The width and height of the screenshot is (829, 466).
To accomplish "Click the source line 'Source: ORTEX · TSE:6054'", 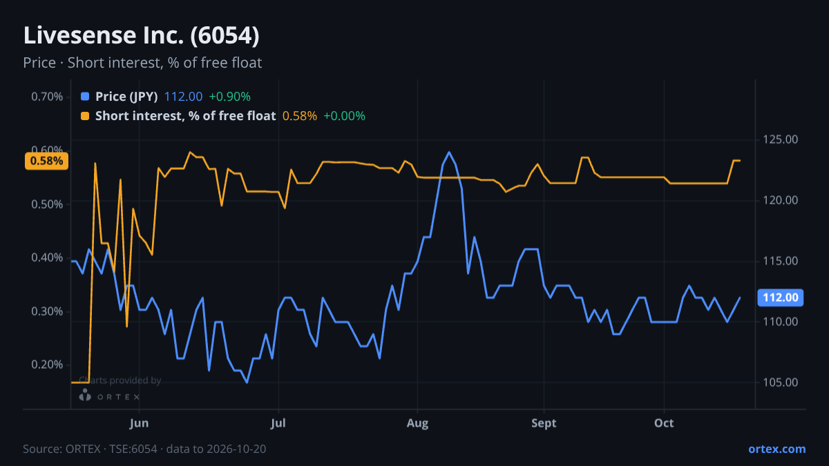I will point(90,449).
